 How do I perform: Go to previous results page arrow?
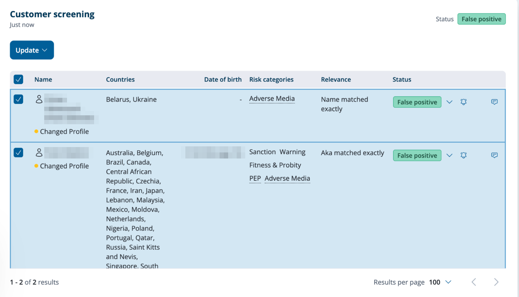click(x=474, y=282)
